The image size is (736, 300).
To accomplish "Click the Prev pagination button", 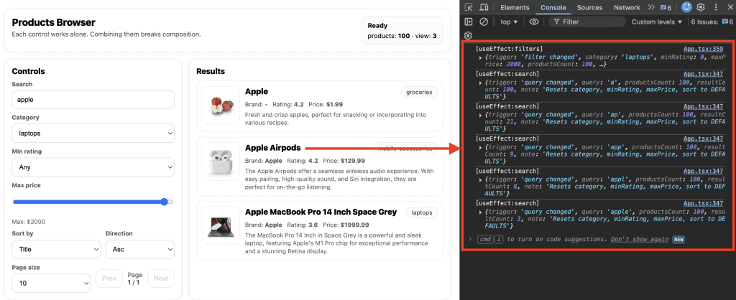I will pyautogui.click(x=109, y=278).
